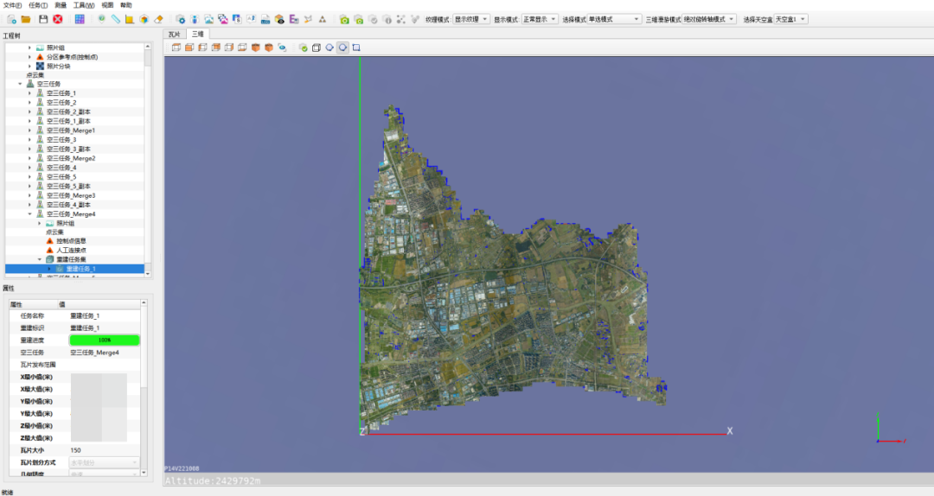This screenshot has width=934, height=496.
Task: Expand the 空三任务_1 tree node
Action: [x=29, y=93]
